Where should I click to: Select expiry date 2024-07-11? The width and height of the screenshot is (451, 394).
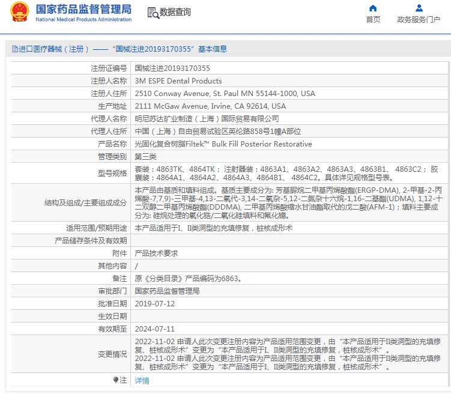pos(155,329)
